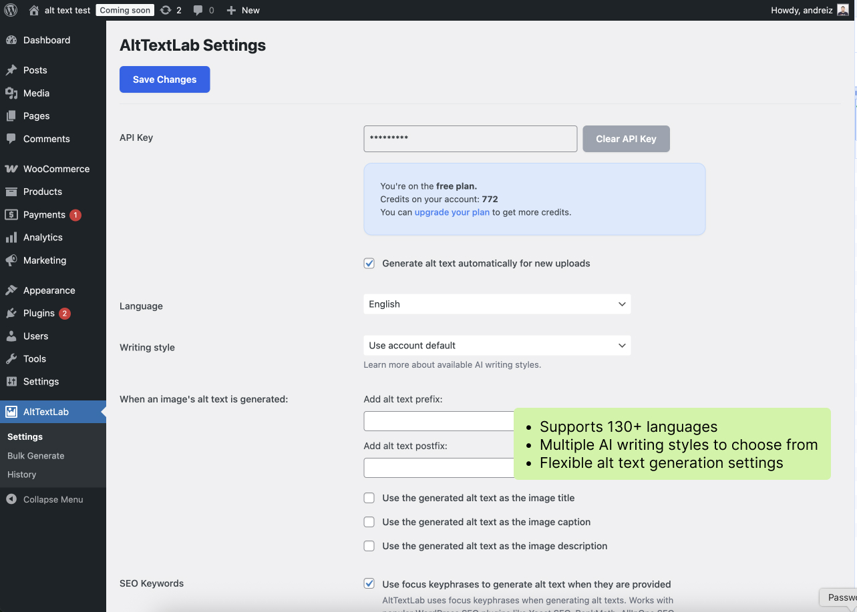Open the Users menu label
Image resolution: width=857 pixels, height=612 pixels.
(x=36, y=336)
